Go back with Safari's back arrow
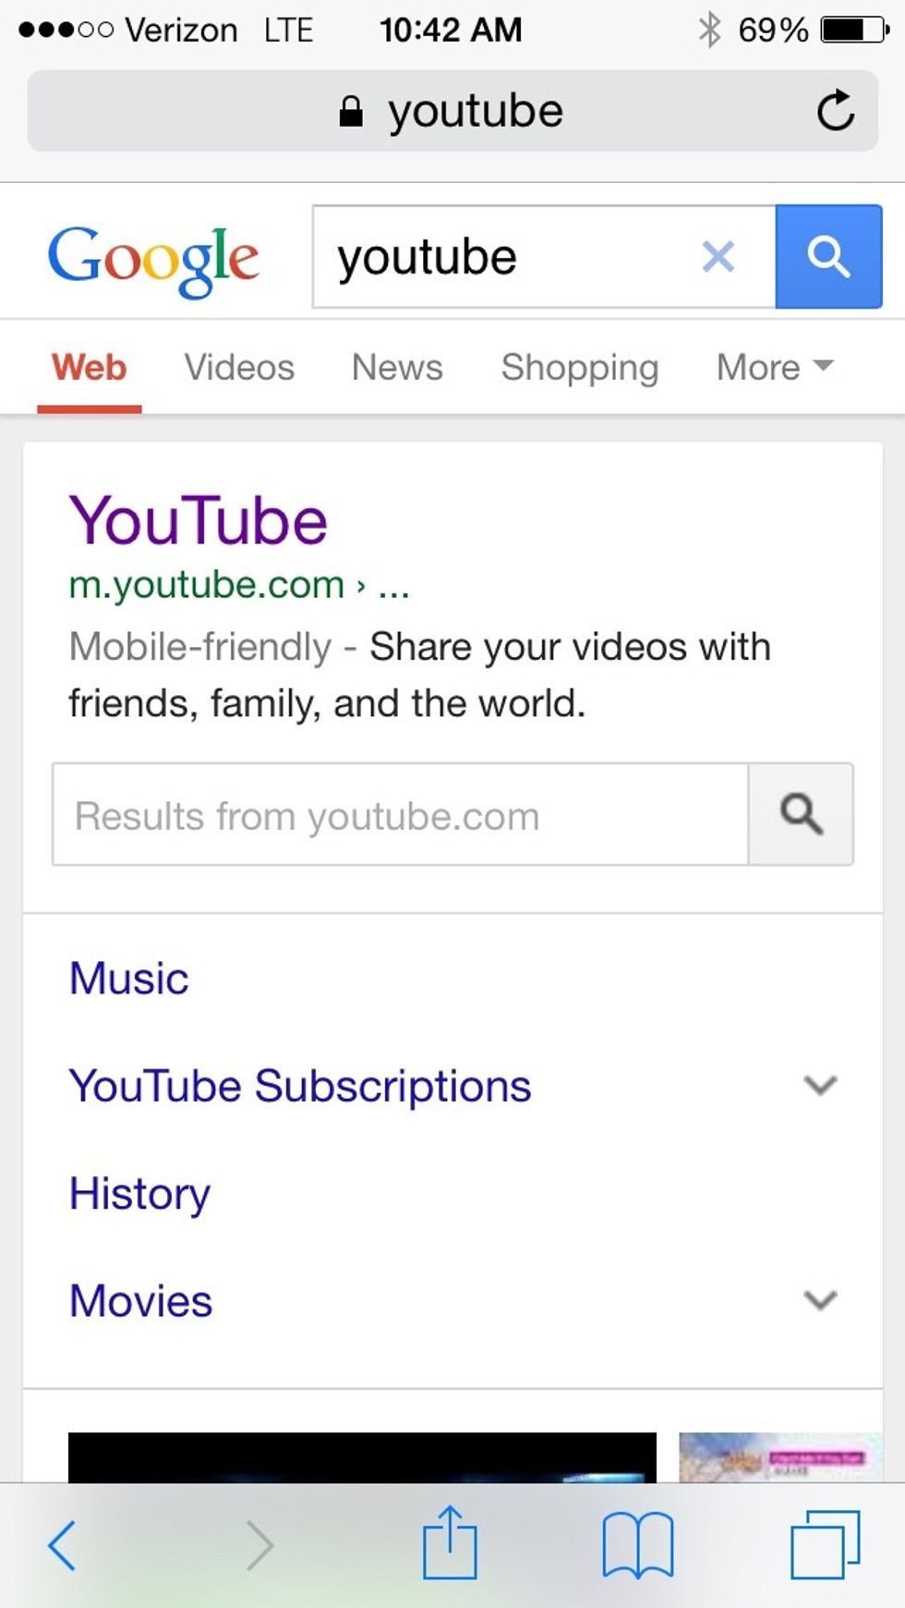 pyautogui.click(x=63, y=1545)
